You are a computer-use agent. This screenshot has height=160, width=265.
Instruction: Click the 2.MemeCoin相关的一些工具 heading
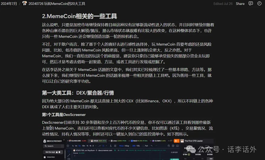(x=79, y=16)
